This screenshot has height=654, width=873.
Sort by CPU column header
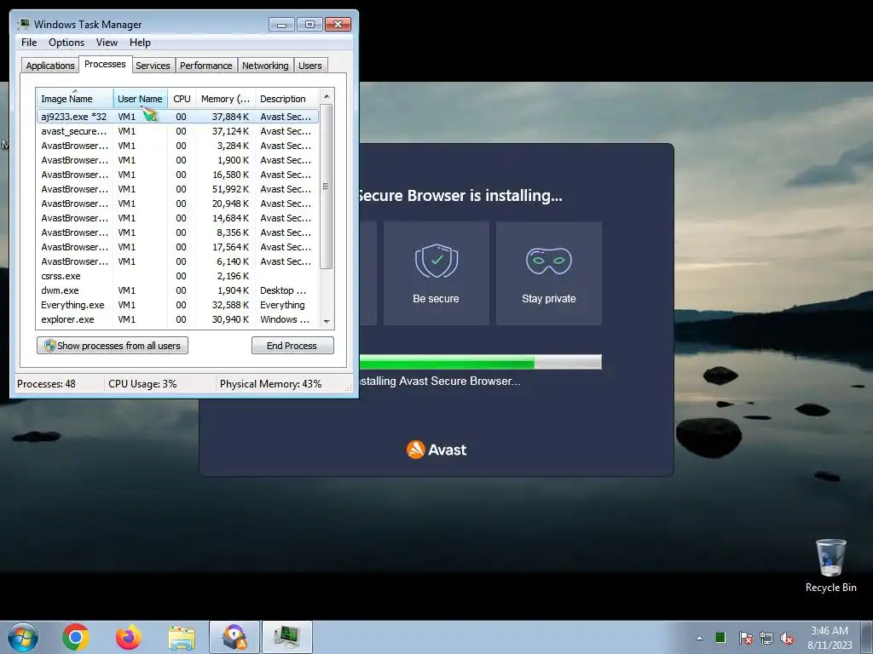point(182,99)
